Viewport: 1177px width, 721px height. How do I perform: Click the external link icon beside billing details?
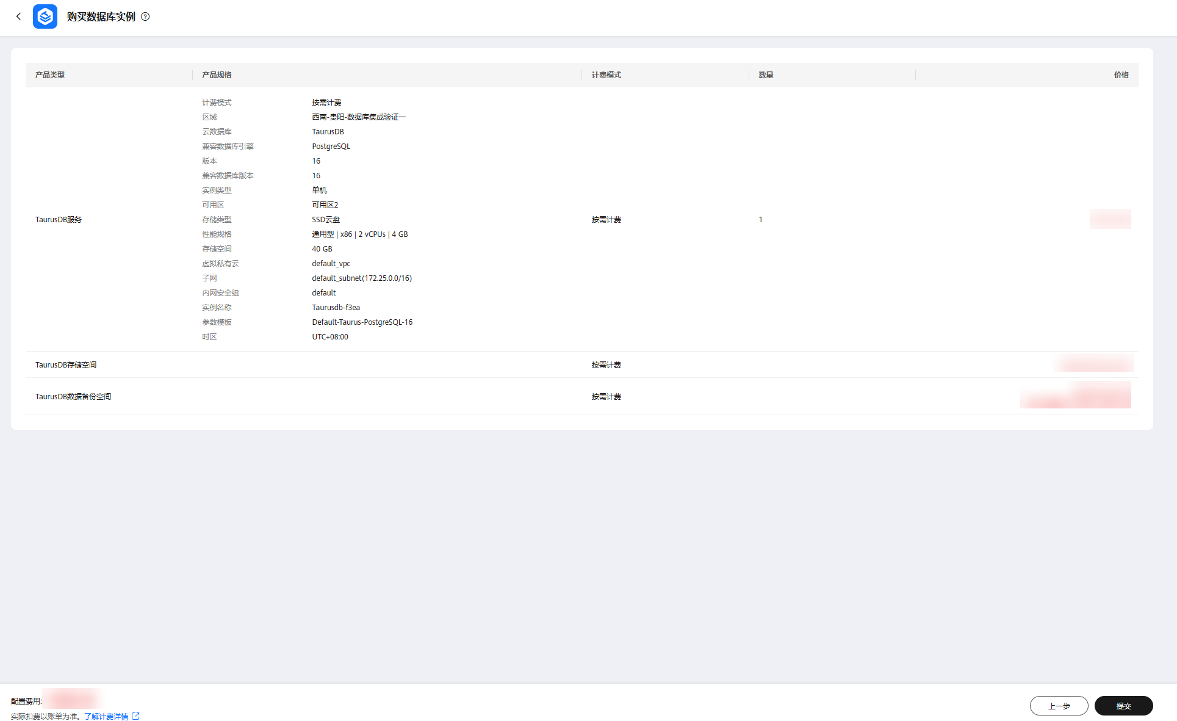coord(135,716)
